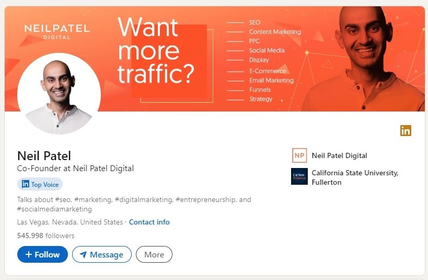This screenshot has width=428, height=280.
Task: Click the Co-Founder at Neil Patel Digital headline
Action: [x=75, y=169]
